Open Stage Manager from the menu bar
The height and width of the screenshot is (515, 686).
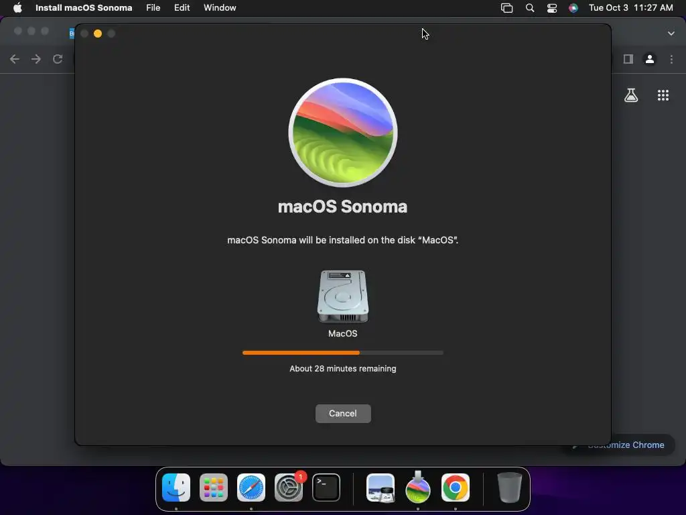(x=506, y=8)
